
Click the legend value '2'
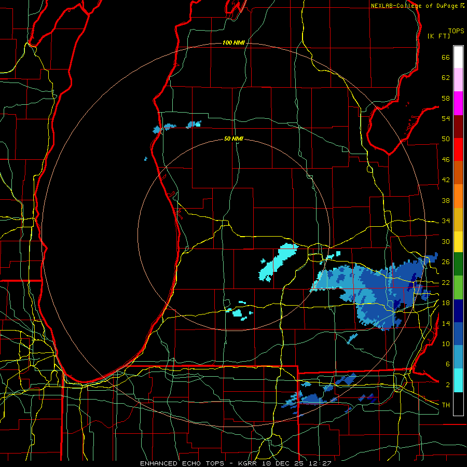point(447,385)
